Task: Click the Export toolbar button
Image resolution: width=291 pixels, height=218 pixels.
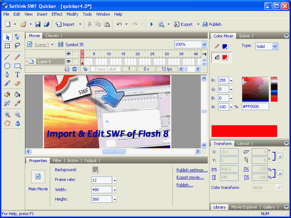Action: click(x=183, y=24)
